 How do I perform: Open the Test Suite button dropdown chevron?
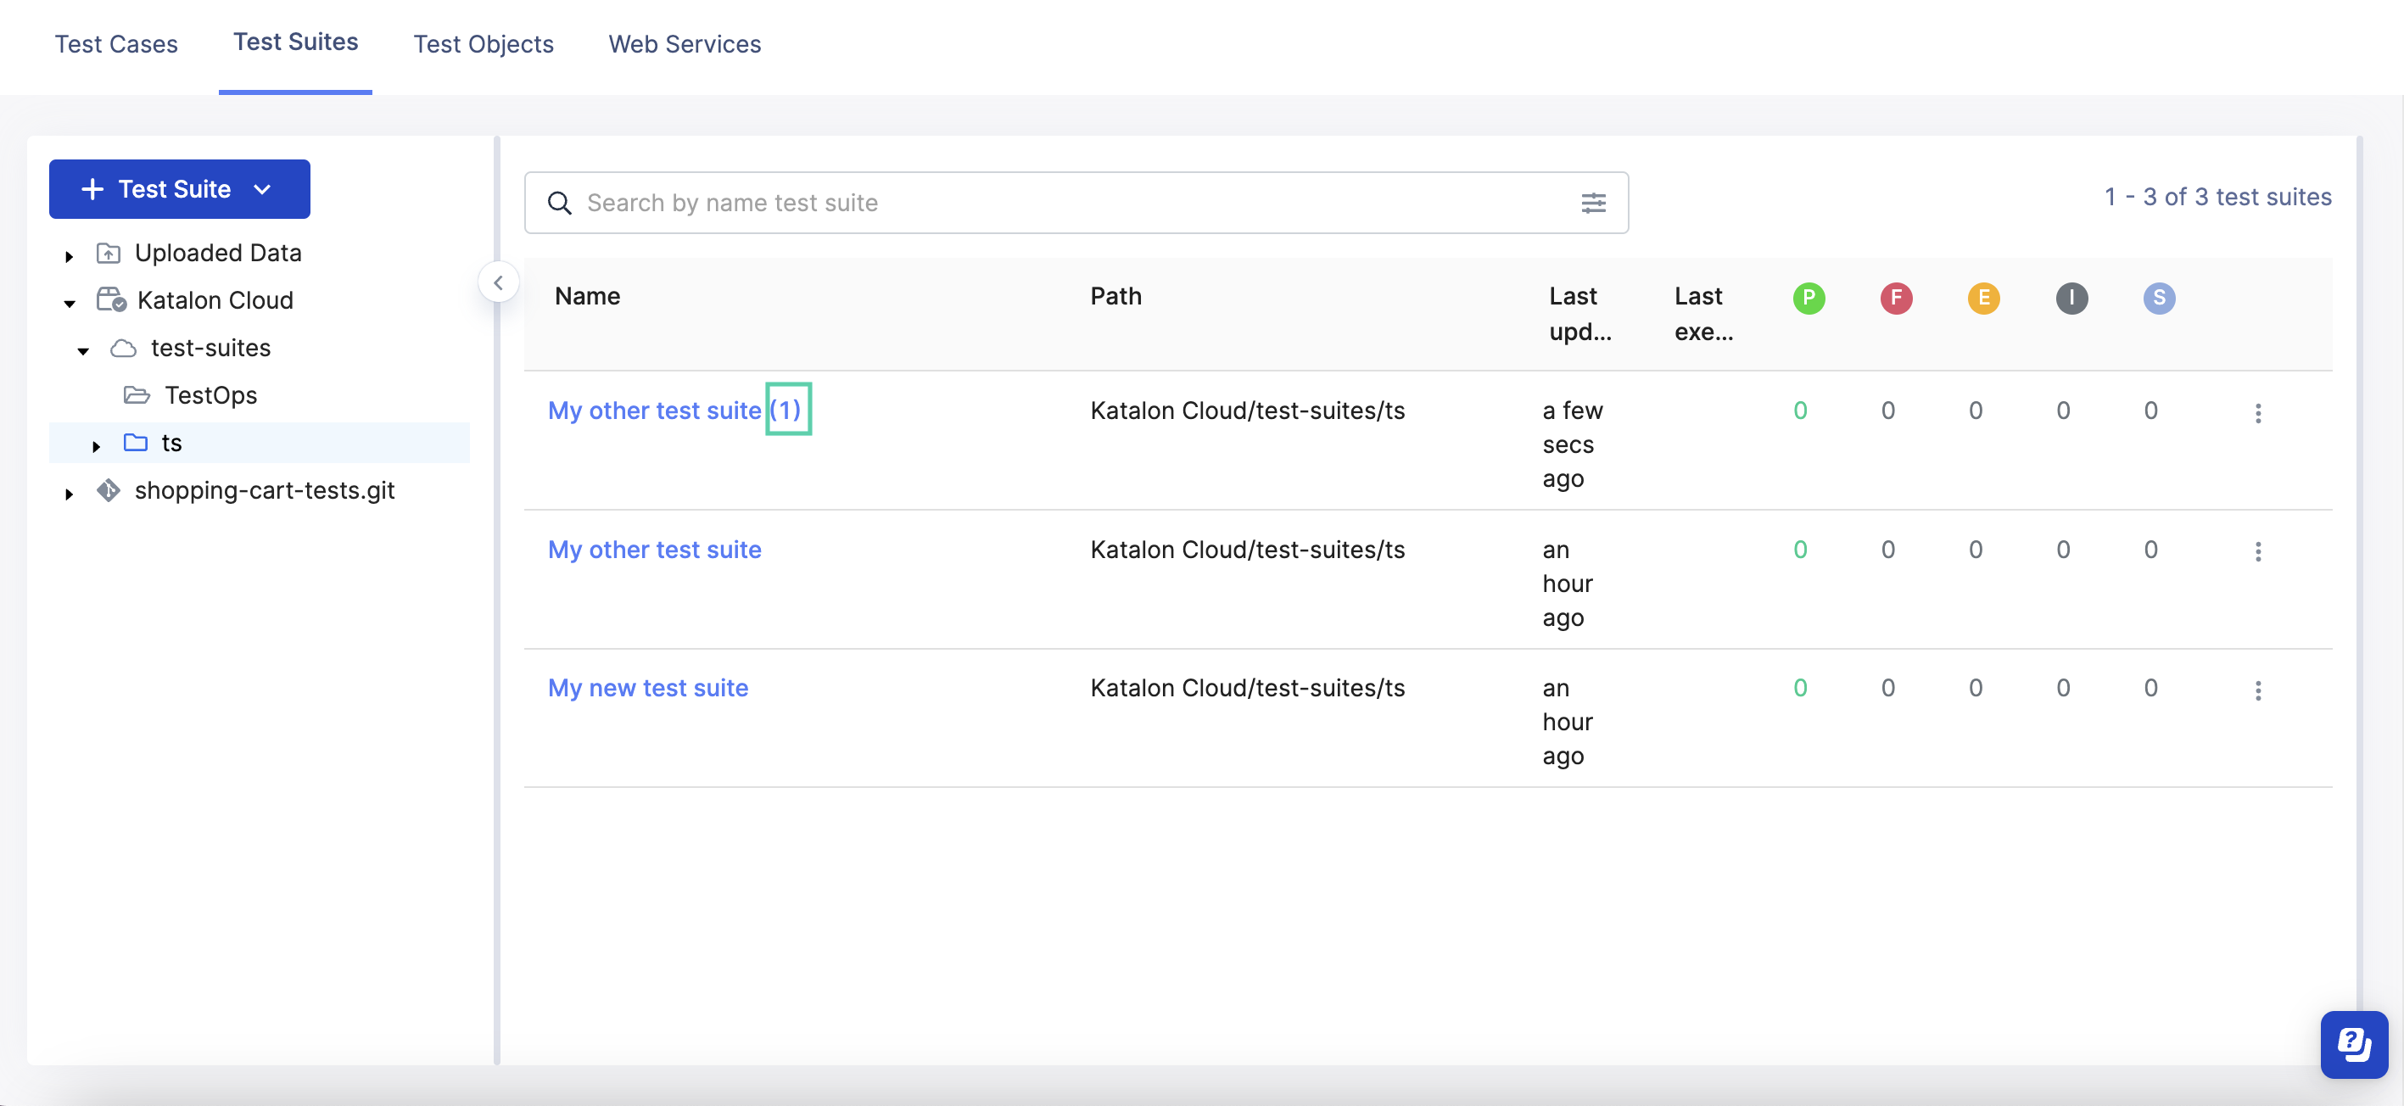[263, 189]
